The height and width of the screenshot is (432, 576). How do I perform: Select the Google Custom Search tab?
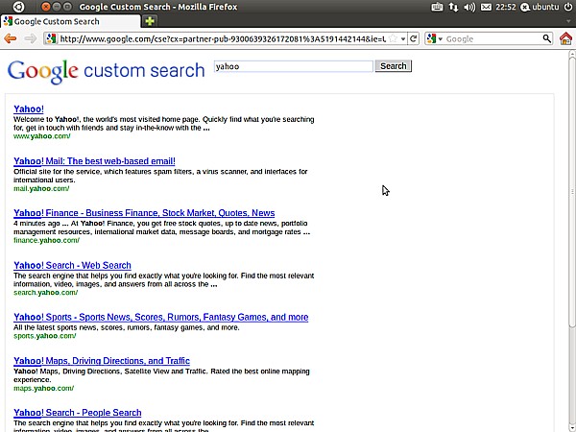coord(70,21)
